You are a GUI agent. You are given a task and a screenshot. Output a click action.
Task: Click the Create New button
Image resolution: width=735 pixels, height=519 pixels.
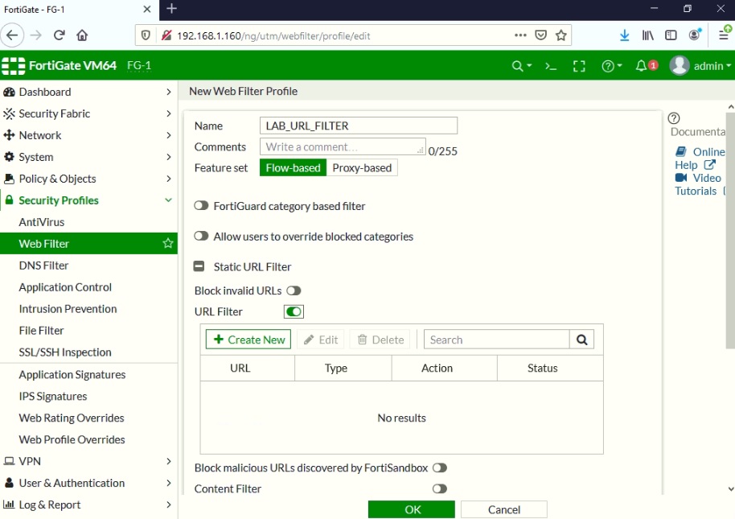(x=247, y=339)
